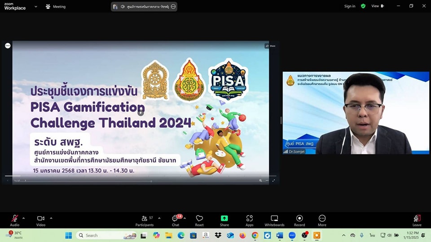Show hidden system tray icons
The height and width of the screenshot is (242, 431).
(343, 235)
